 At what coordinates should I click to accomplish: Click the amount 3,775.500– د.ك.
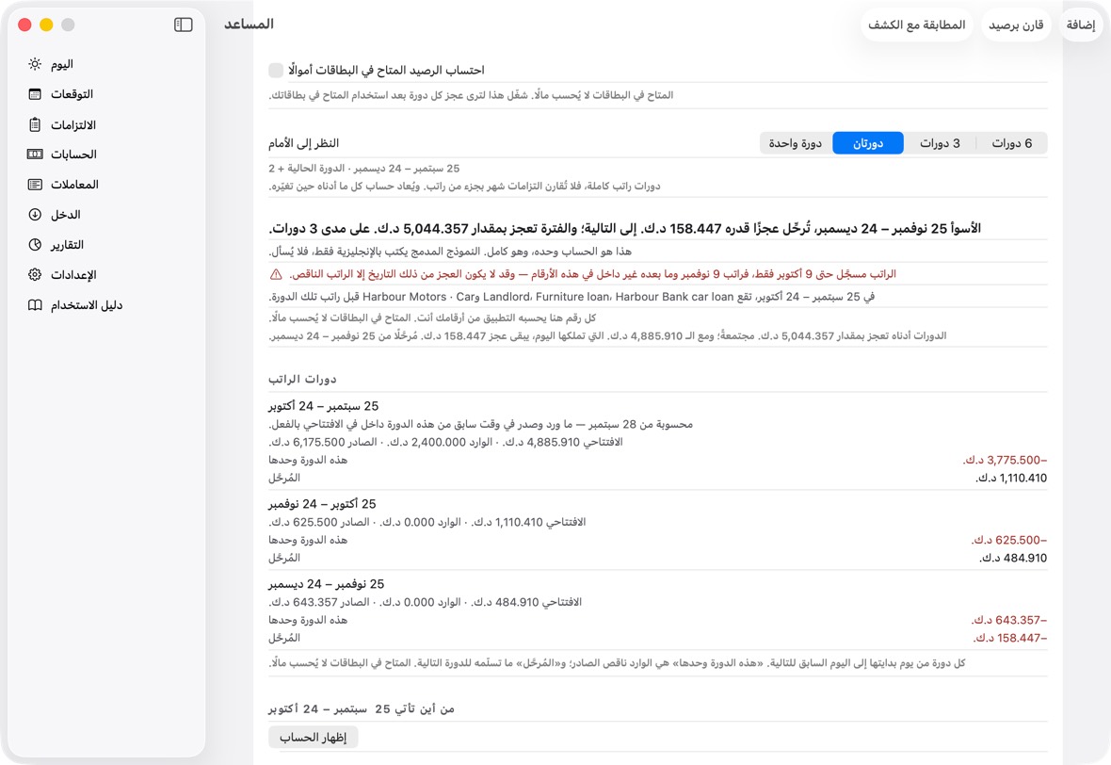pyautogui.click(x=1005, y=460)
